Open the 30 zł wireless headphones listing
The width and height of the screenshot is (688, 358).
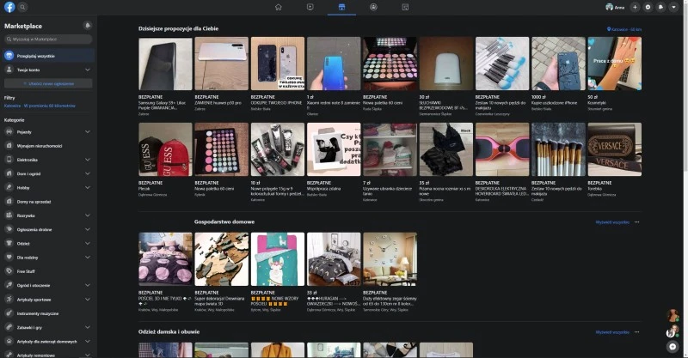[446, 64]
